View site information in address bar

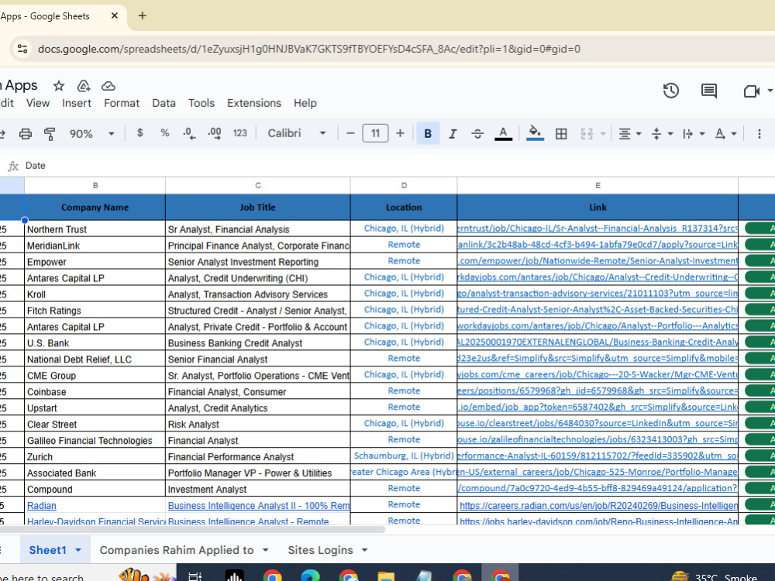(x=22, y=48)
